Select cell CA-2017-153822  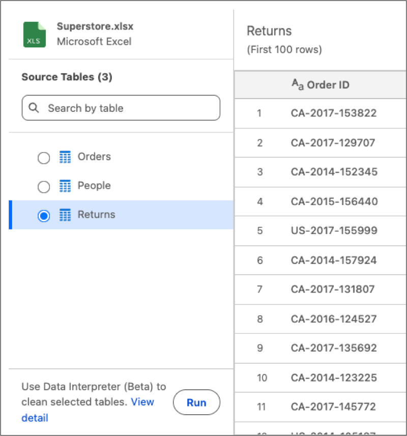tap(334, 113)
